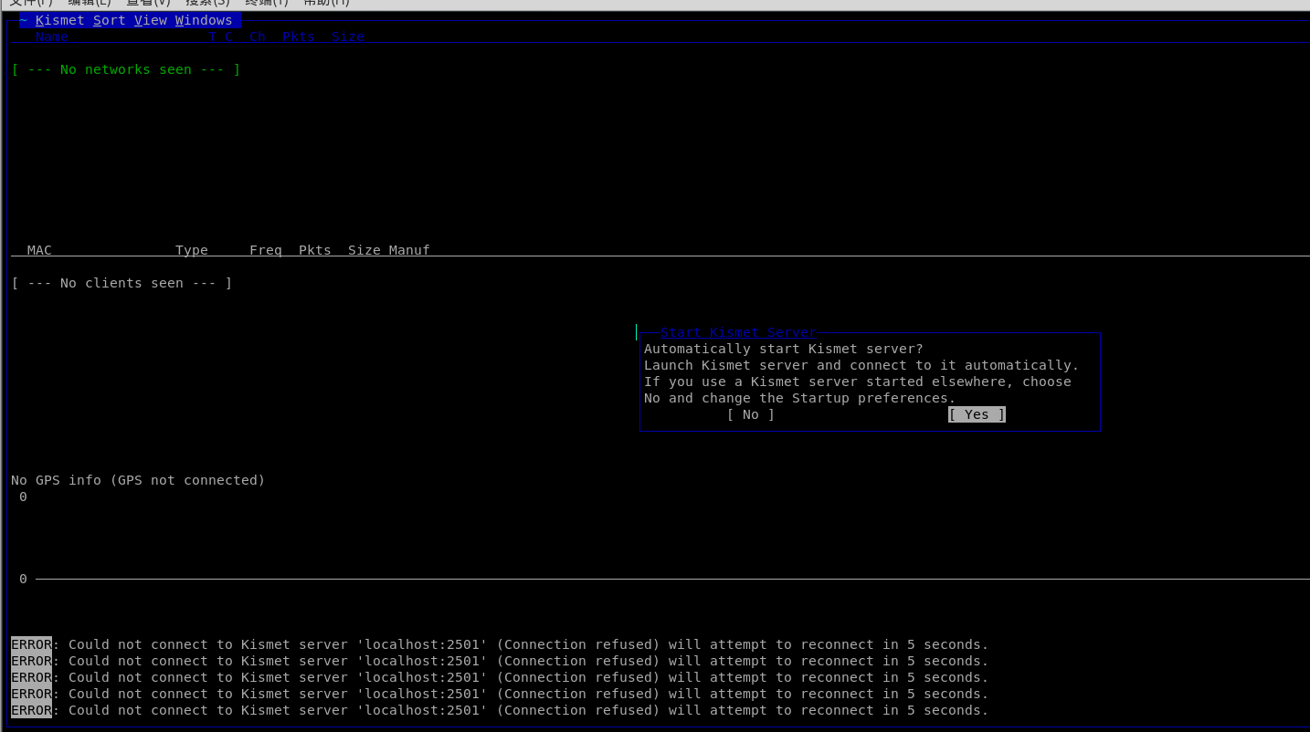Click the Type column header

192,250
